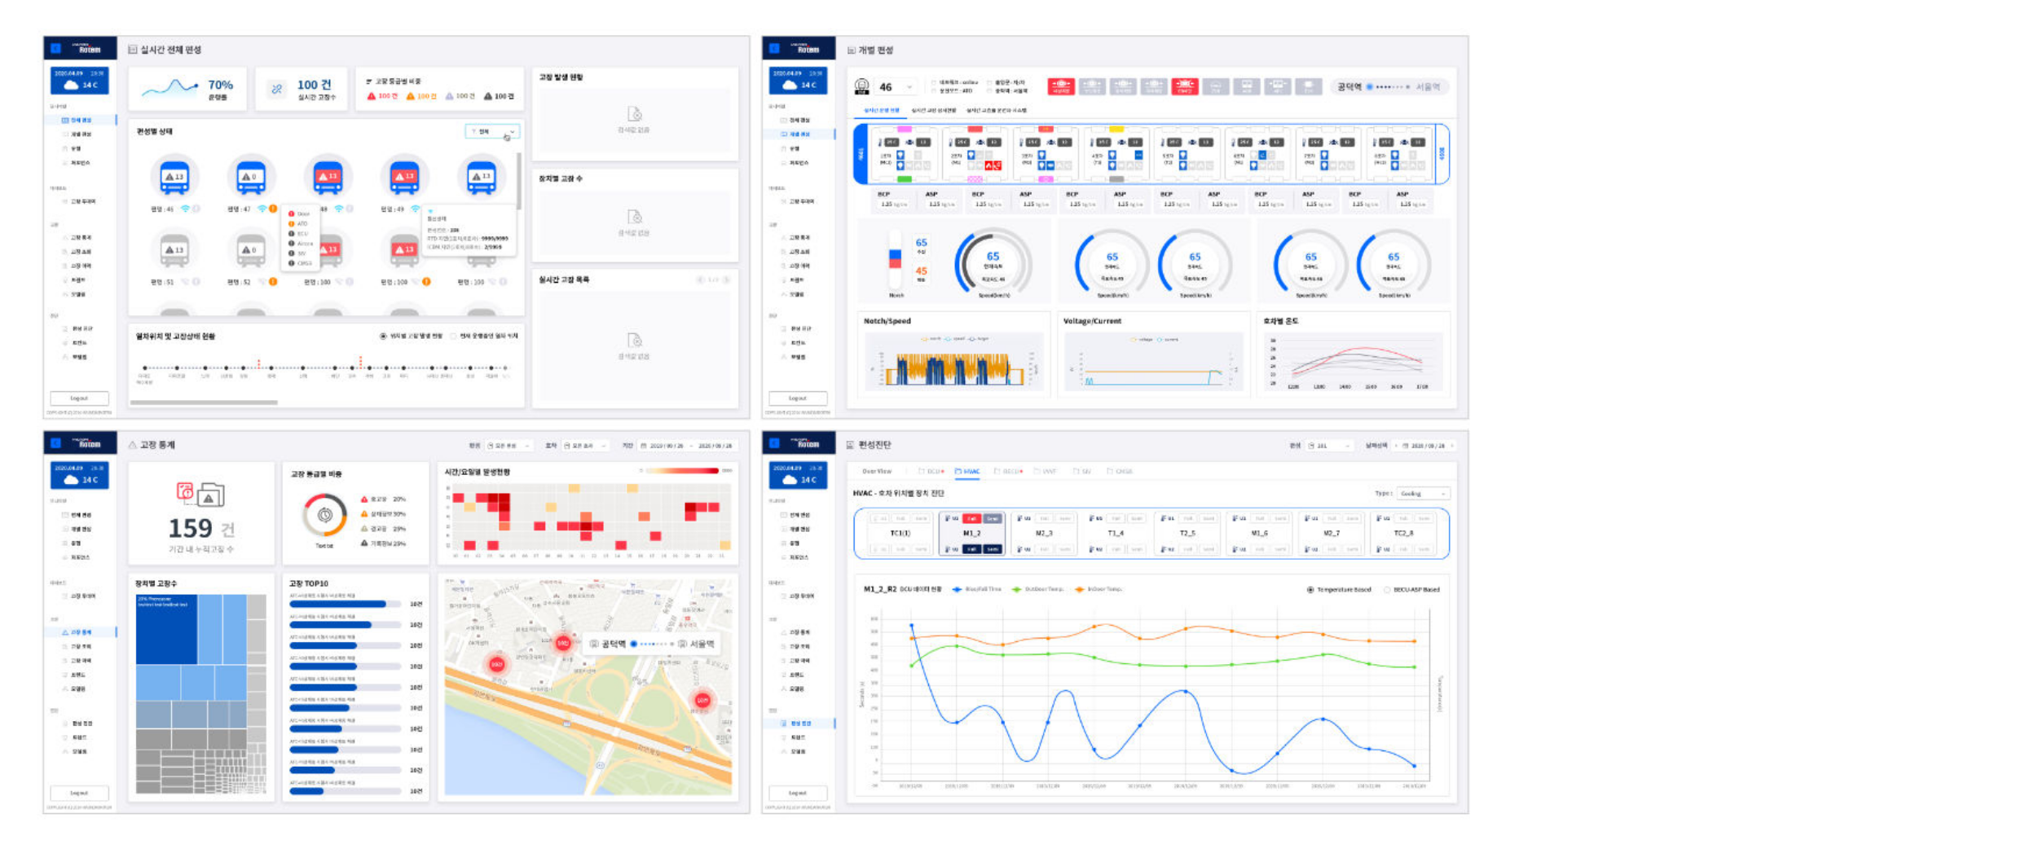The width and height of the screenshot is (2021, 849).
Task: Select the M1_2 car card in the HVAC diagram
Action: click(x=971, y=533)
